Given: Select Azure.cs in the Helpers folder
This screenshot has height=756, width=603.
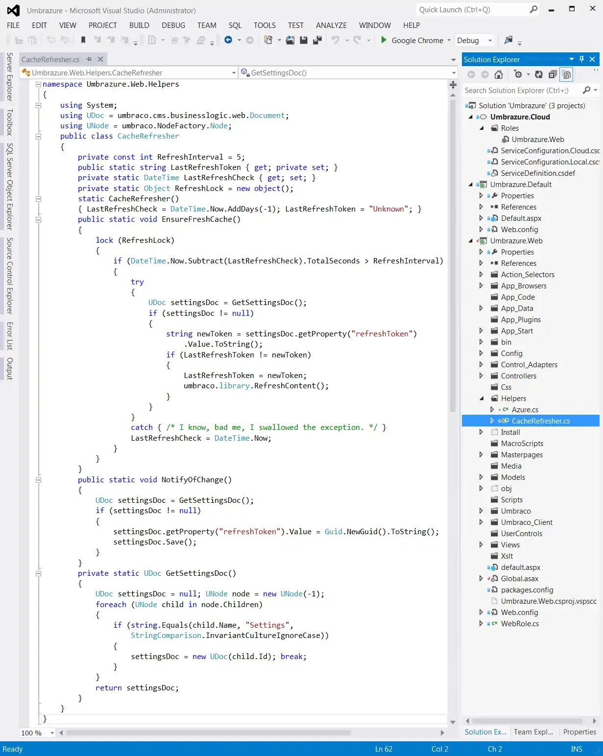Looking at the screenshot, I should (x=525, y=410).
